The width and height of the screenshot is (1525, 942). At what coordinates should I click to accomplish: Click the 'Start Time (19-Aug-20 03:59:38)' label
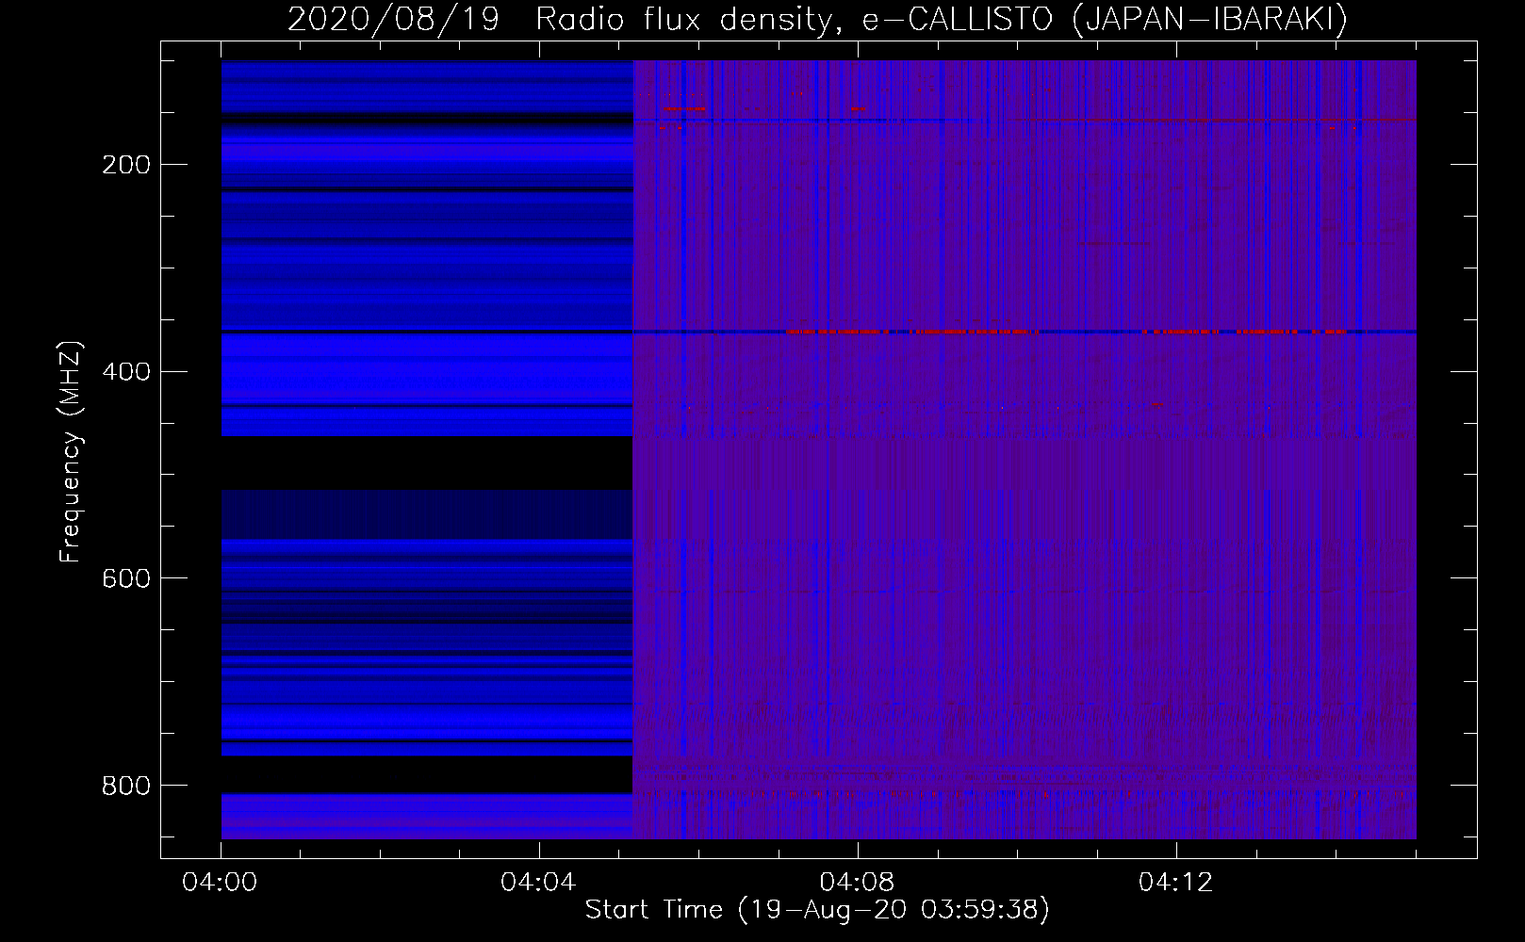coord(817,910)
